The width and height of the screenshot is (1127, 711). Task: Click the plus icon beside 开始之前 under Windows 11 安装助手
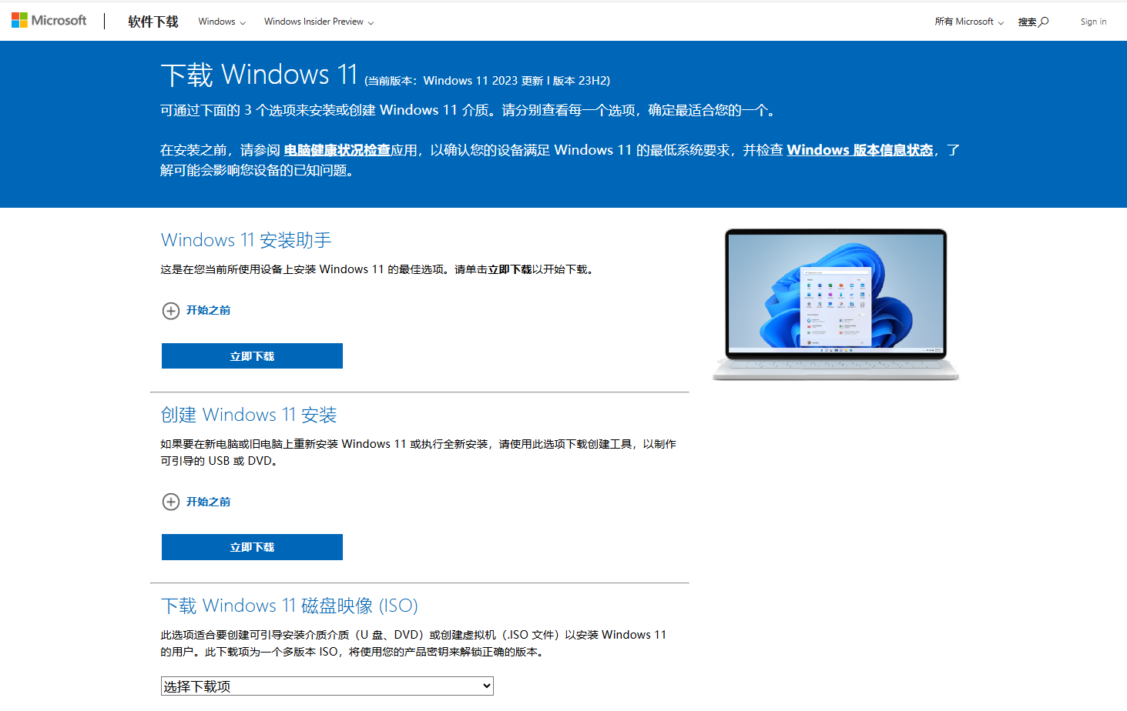click(170, 310)
